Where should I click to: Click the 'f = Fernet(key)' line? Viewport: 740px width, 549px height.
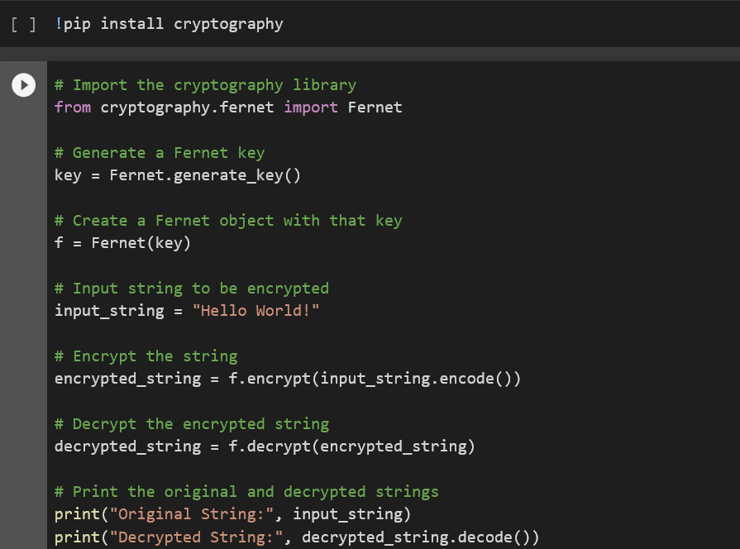click(x=122, y=243)
